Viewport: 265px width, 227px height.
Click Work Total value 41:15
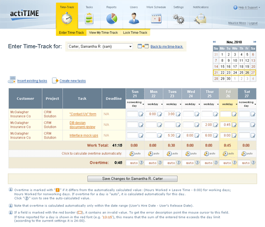pyautogui.click(x=117, y=145)
